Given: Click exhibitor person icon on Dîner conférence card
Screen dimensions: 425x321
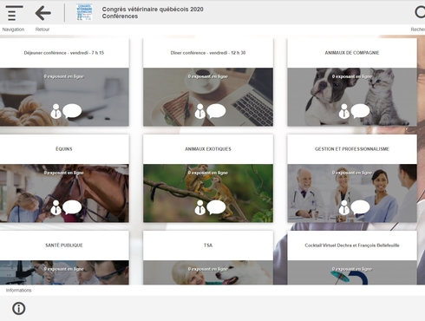Looking at the screenshot, I should coord(199,111).
